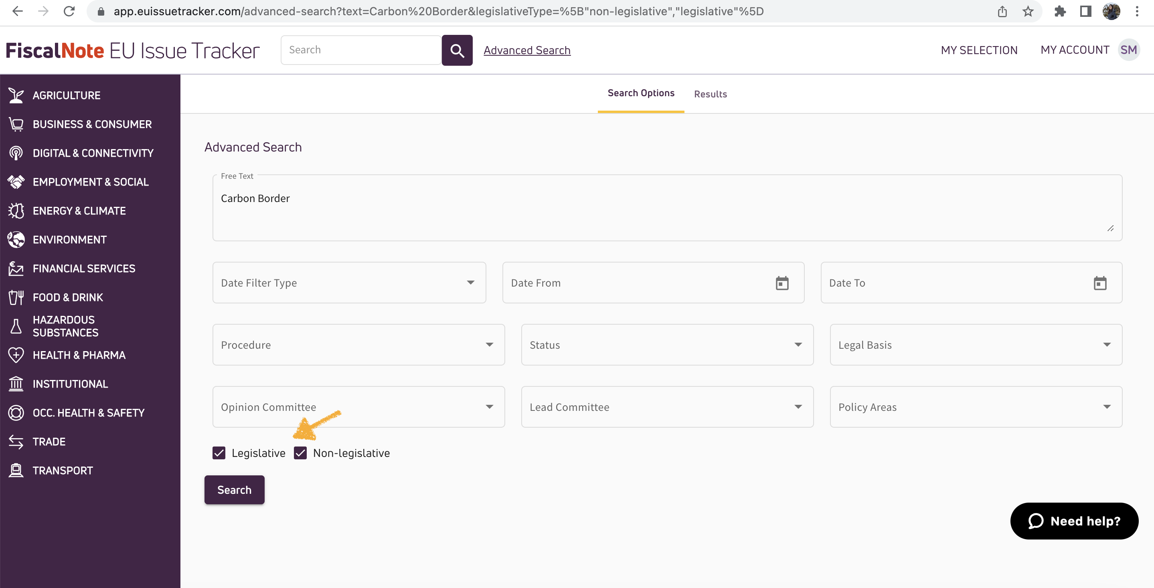Open the Chrome three-dot menu

(1137, 11)
